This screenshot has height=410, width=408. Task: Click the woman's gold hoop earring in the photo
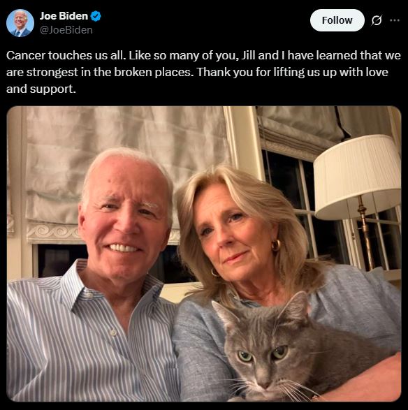coord(276,245)
